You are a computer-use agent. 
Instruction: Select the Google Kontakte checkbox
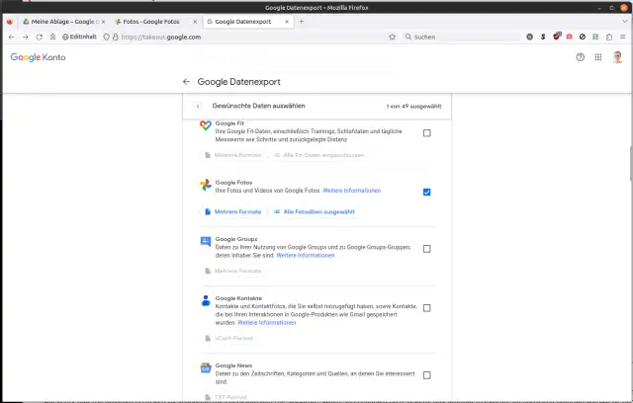click(x=426, y=308)
